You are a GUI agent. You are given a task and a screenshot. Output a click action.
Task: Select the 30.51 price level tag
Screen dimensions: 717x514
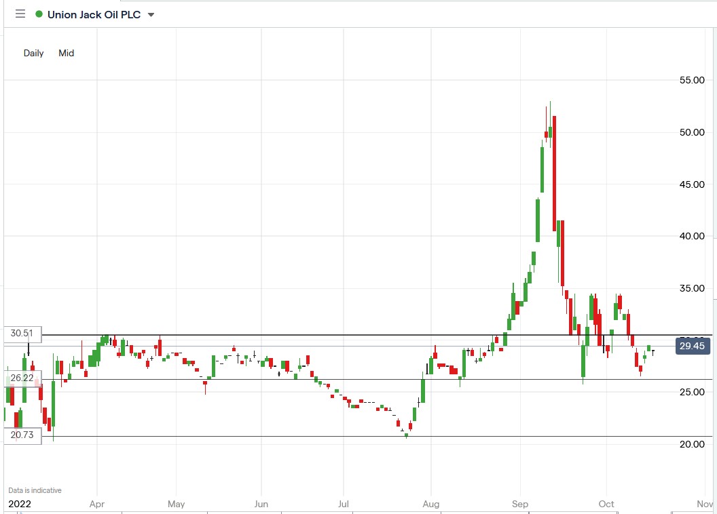pos(22,333)
